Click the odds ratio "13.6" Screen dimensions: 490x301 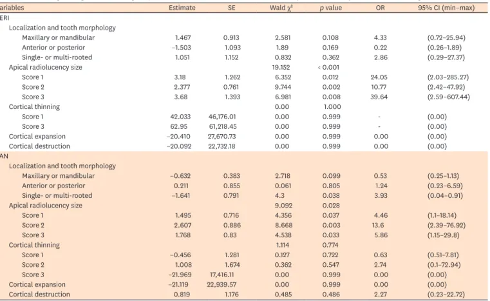point(377,226)
